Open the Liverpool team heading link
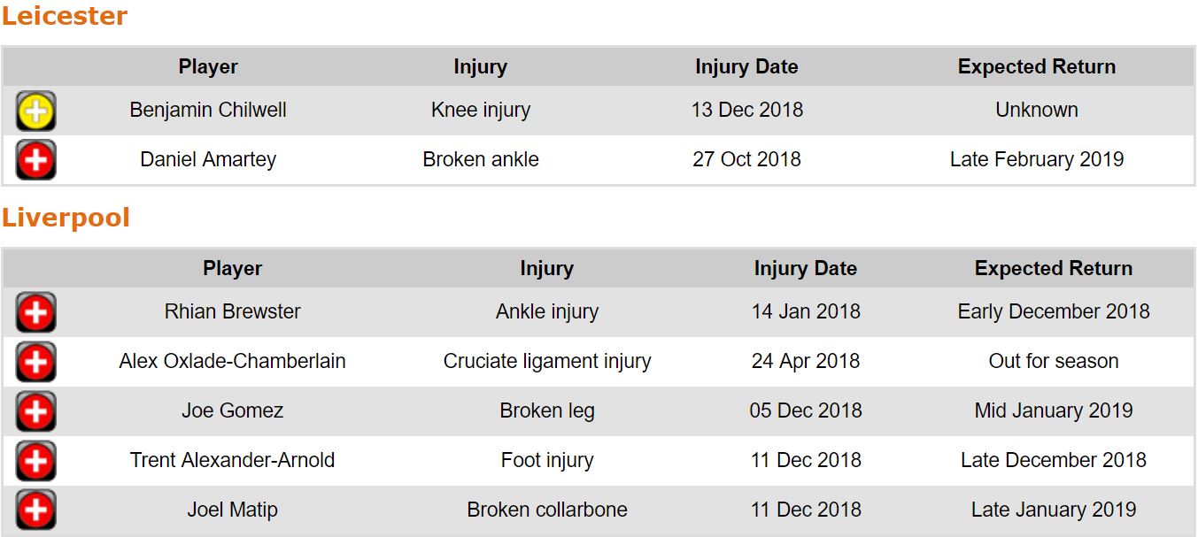Viewport: 1198px width, 537px height. [x=66, y=218]
